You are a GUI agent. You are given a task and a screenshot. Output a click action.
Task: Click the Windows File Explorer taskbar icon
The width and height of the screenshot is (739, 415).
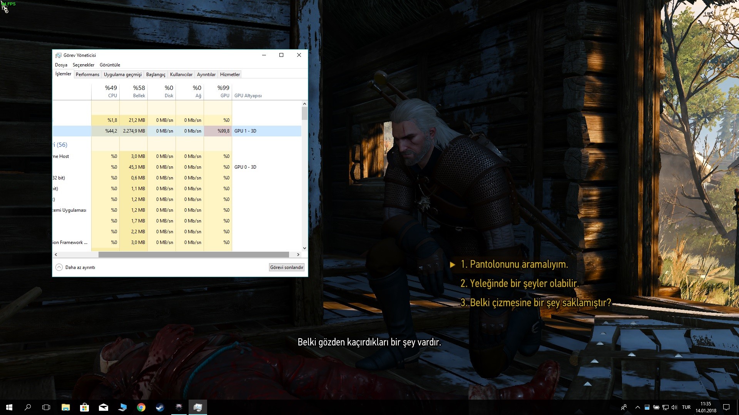tap(65, 407)
